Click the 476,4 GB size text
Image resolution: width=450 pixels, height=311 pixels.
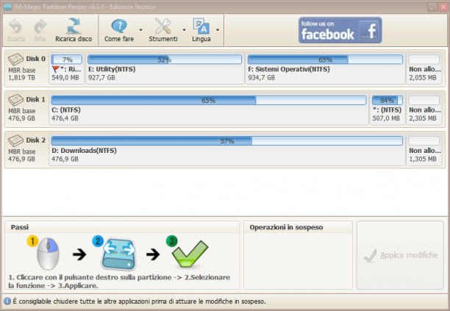[65, 118]
